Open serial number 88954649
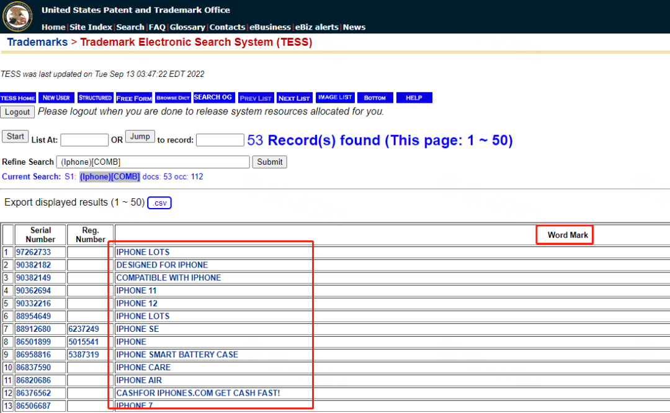Screen dimensions: 670x413 pos(33,316)
